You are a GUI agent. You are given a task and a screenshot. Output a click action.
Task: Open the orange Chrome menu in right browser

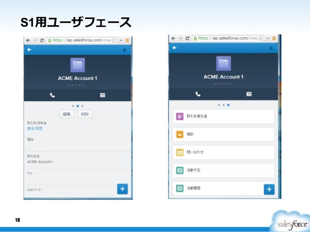pyautogui.click(x=274, y=38)
